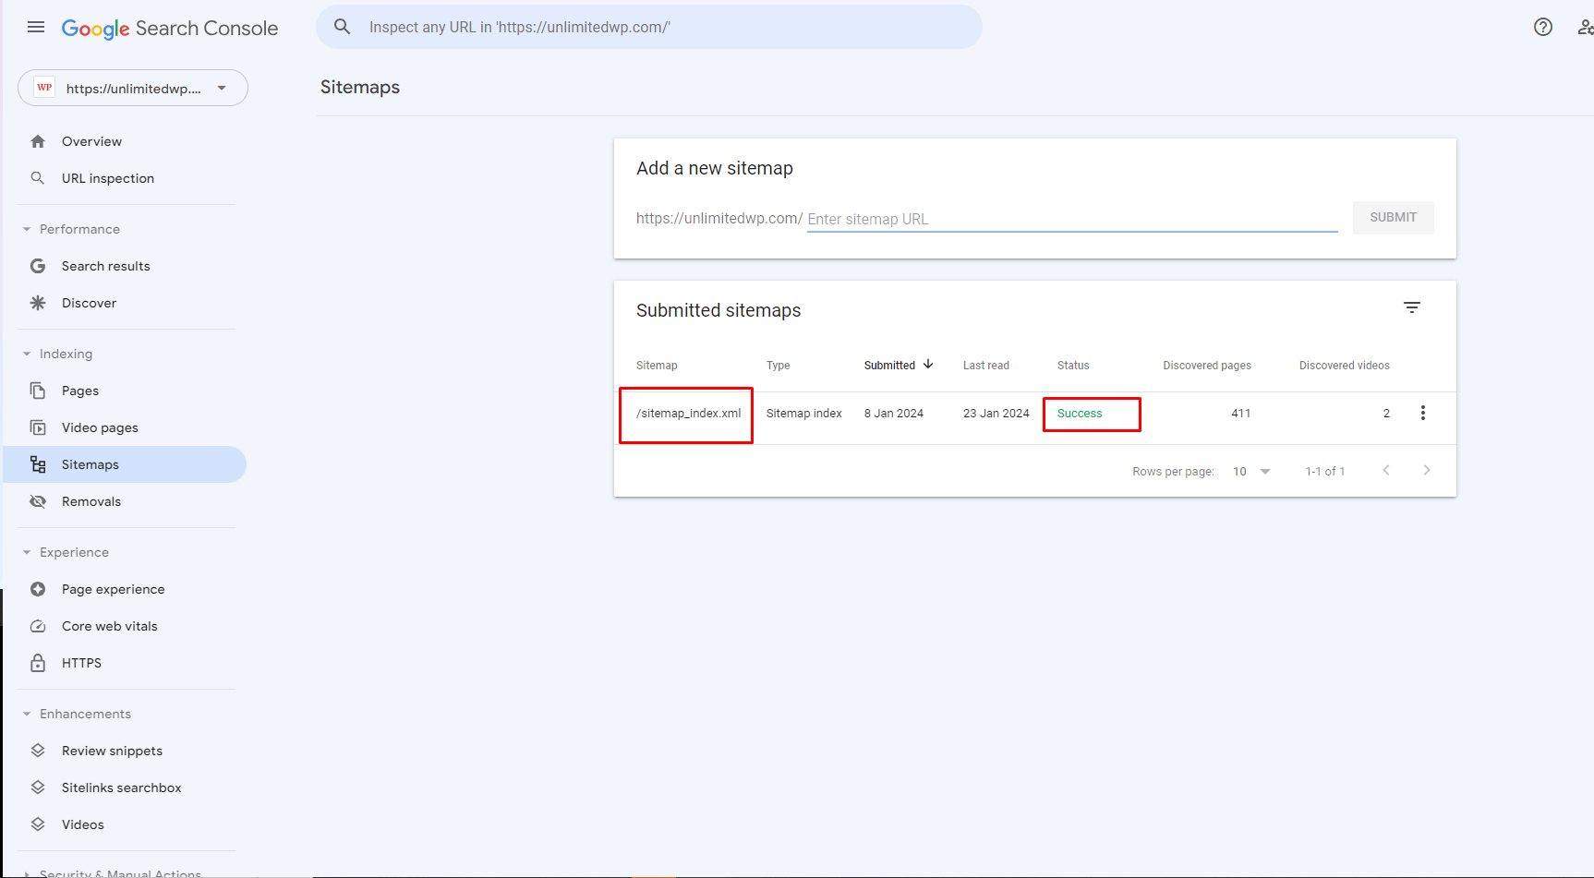Open the Core web vitals entry
Screen dimensions: 1594x878
[x=125, y=626]
